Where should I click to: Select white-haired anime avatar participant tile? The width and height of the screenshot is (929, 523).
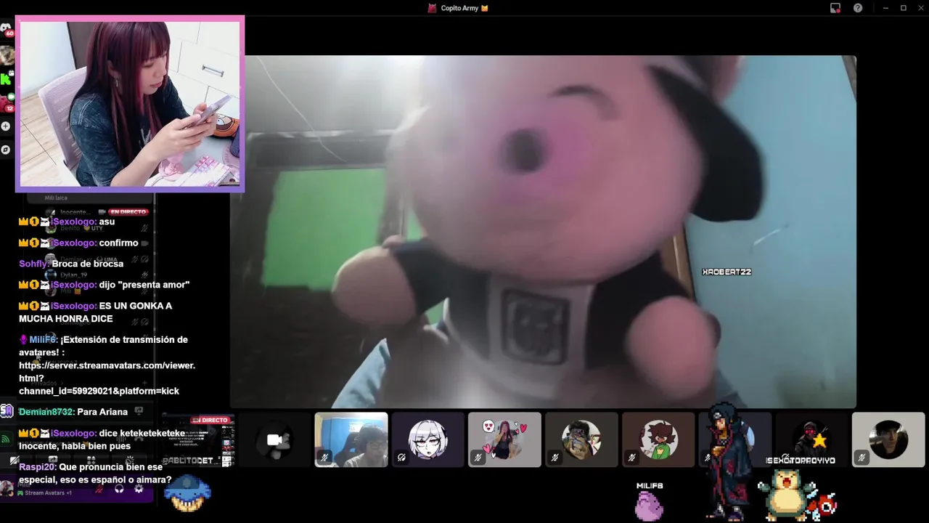(x=428, y=440)
